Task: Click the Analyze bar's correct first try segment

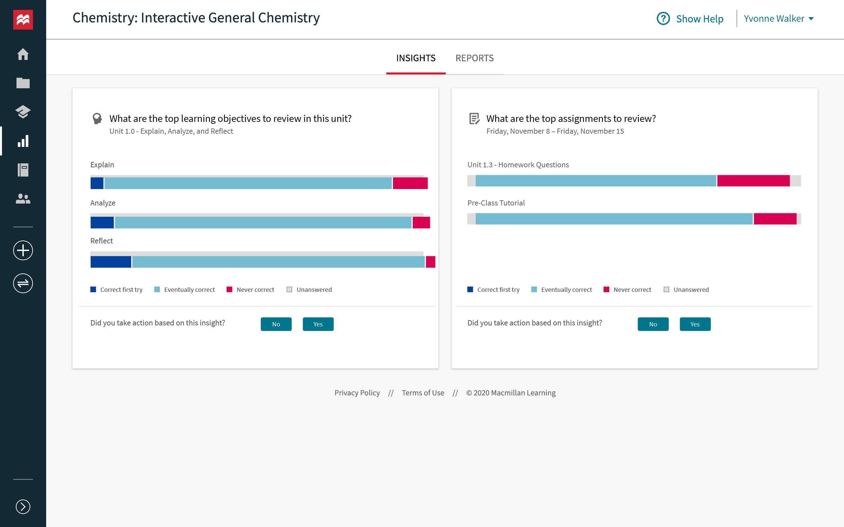Action: click(x=102, y=222)
